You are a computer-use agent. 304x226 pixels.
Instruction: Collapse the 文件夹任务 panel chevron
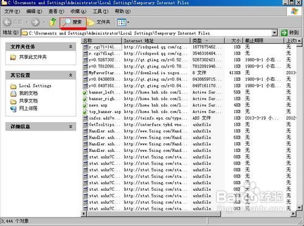coord(71,47)
